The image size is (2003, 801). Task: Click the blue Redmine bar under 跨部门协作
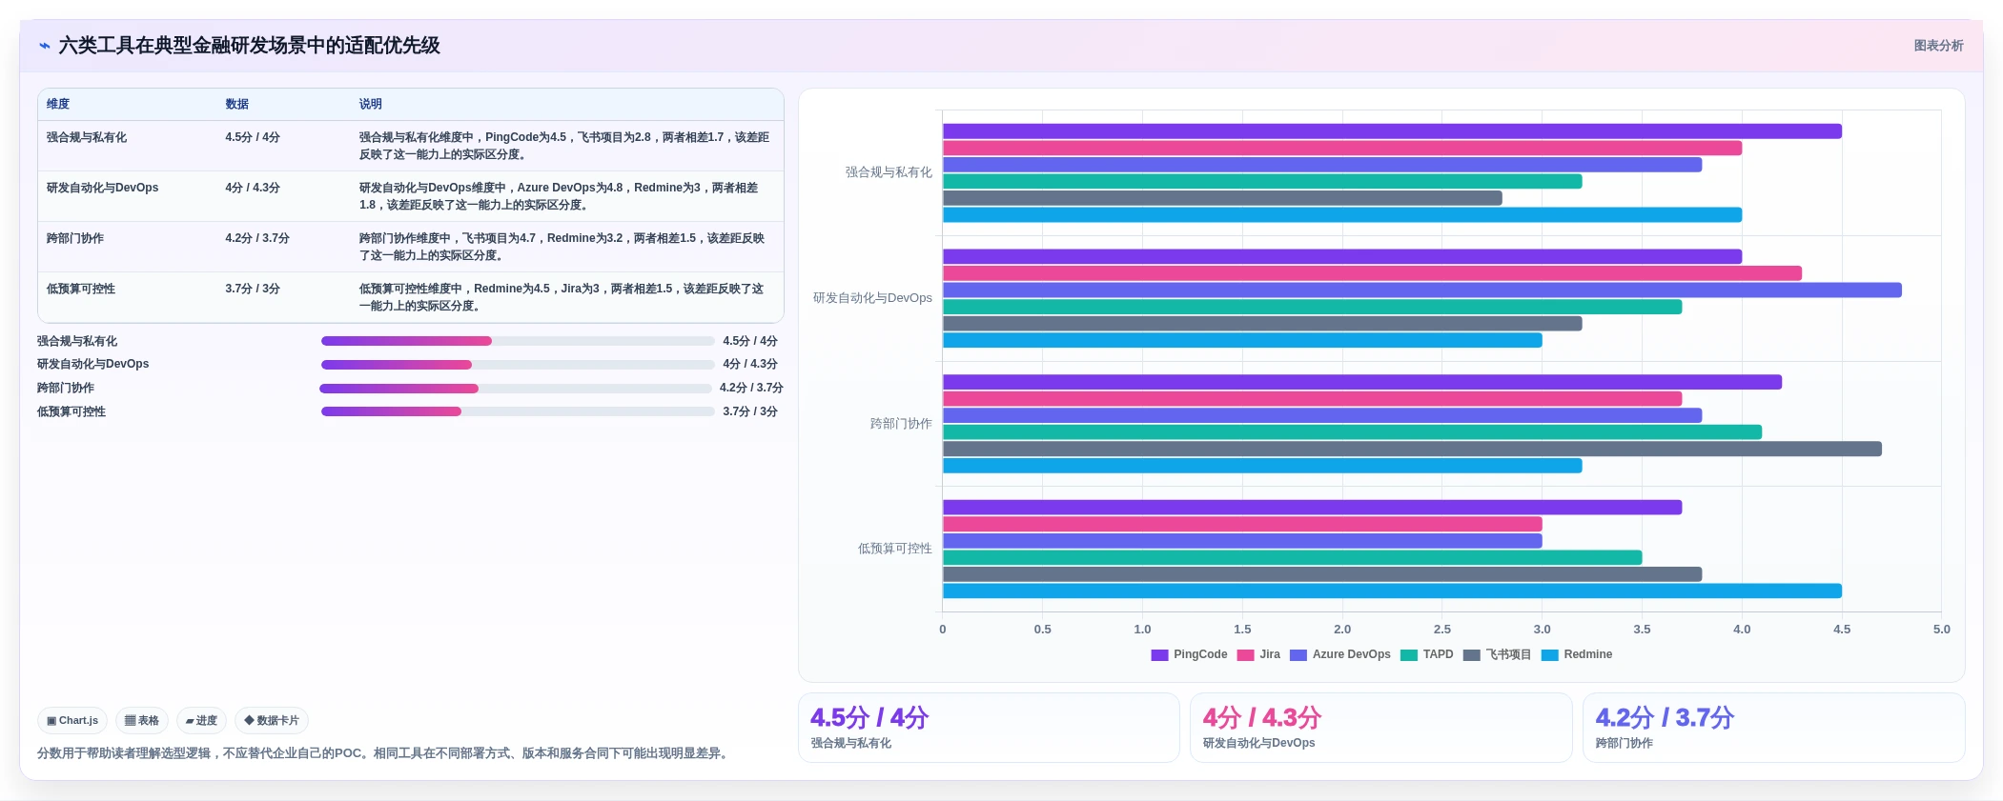pyautogui.click(x=1262, y=466)
